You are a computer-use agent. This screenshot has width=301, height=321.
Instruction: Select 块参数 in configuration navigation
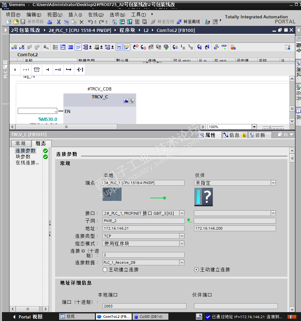click(23, 157)
